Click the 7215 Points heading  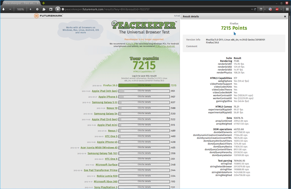tap(234, 28)
